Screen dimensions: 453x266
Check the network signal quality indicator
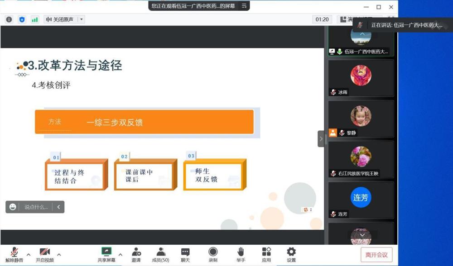35,19
